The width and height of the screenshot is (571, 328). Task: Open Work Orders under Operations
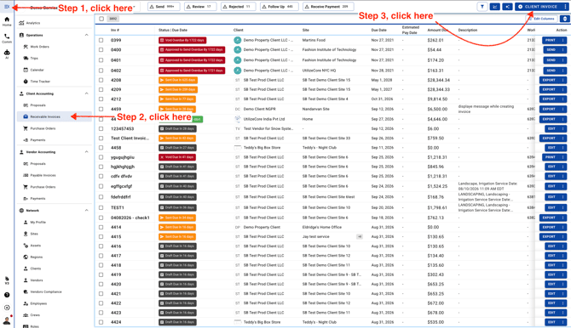click(x=39, y=47)
